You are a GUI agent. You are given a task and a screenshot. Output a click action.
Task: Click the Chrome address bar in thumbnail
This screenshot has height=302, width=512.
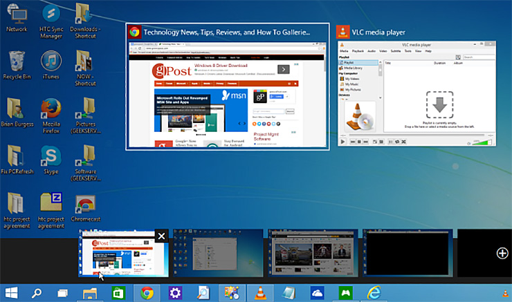[230, 48]
